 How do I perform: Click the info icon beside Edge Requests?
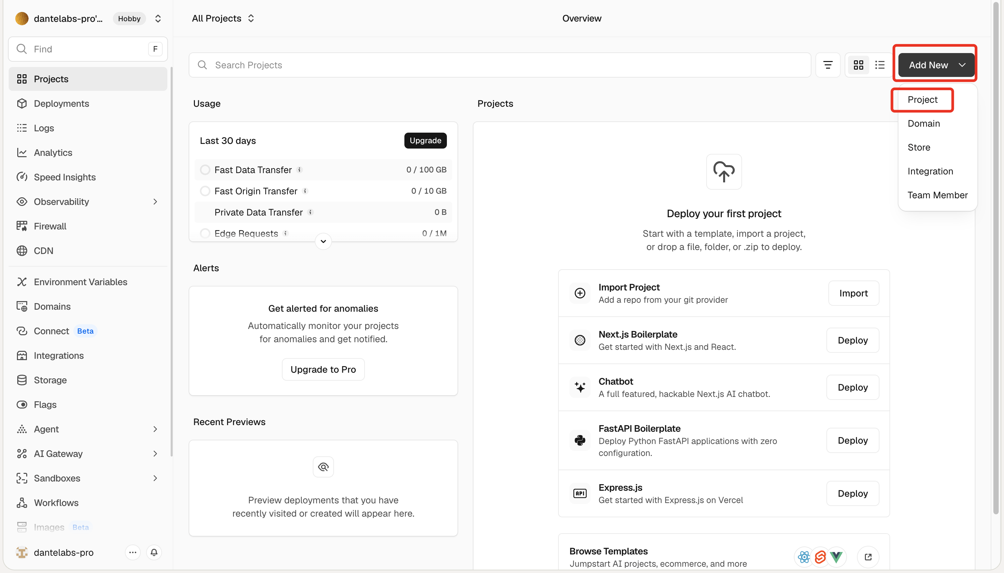[x=286, y=233]
